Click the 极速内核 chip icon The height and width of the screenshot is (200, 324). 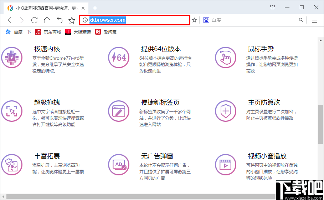click(12, 57)
